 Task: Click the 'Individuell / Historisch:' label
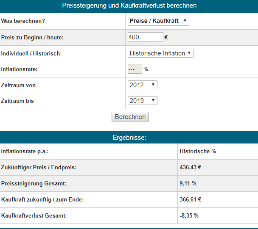pos(31,53)
